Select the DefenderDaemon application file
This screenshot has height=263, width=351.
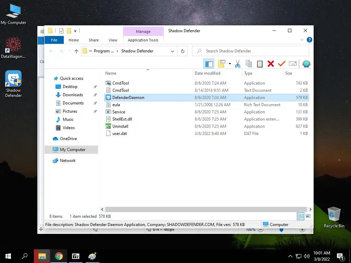click(x=207, y=98)
